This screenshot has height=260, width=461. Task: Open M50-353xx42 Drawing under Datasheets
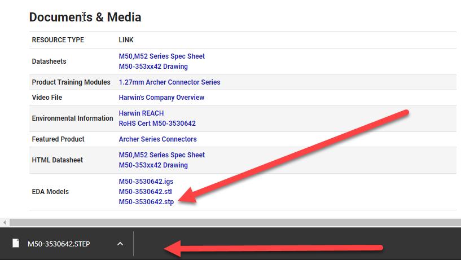tap(153, 67)
